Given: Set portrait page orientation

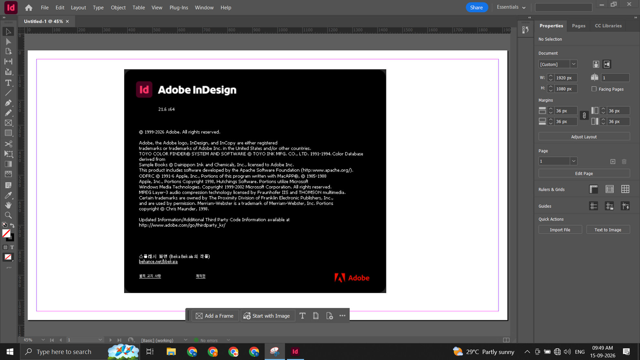Looking at the screenshot, I should [x=596, y=64].
